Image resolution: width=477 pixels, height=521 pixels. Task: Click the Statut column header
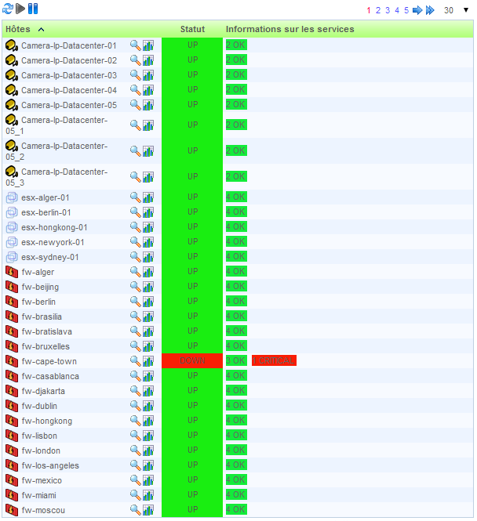(x=192, y=29)
